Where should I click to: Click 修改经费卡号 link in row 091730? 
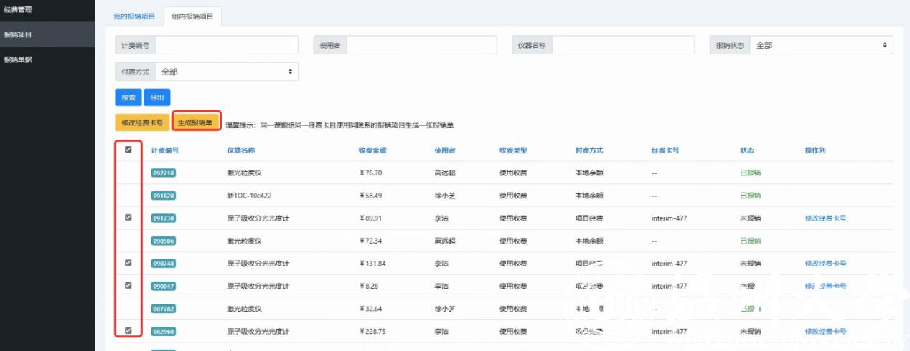click(x=825, y=218)
